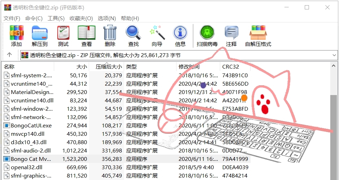Select the msvcp140.dll file name
Screen dimensions: 339x180
[x=28, y=134]
